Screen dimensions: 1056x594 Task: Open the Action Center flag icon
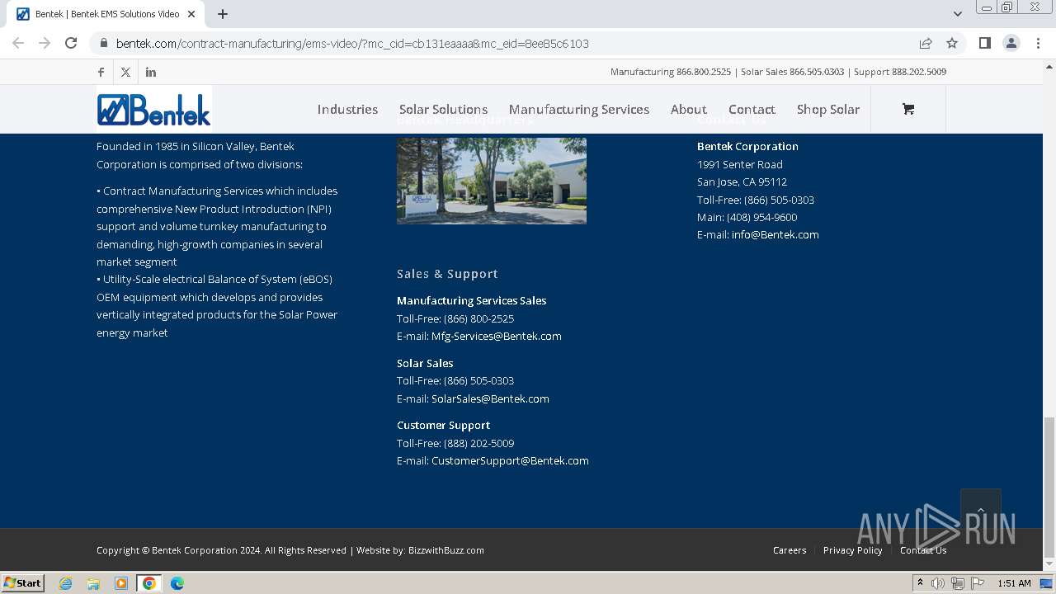(x=978, y=583)
